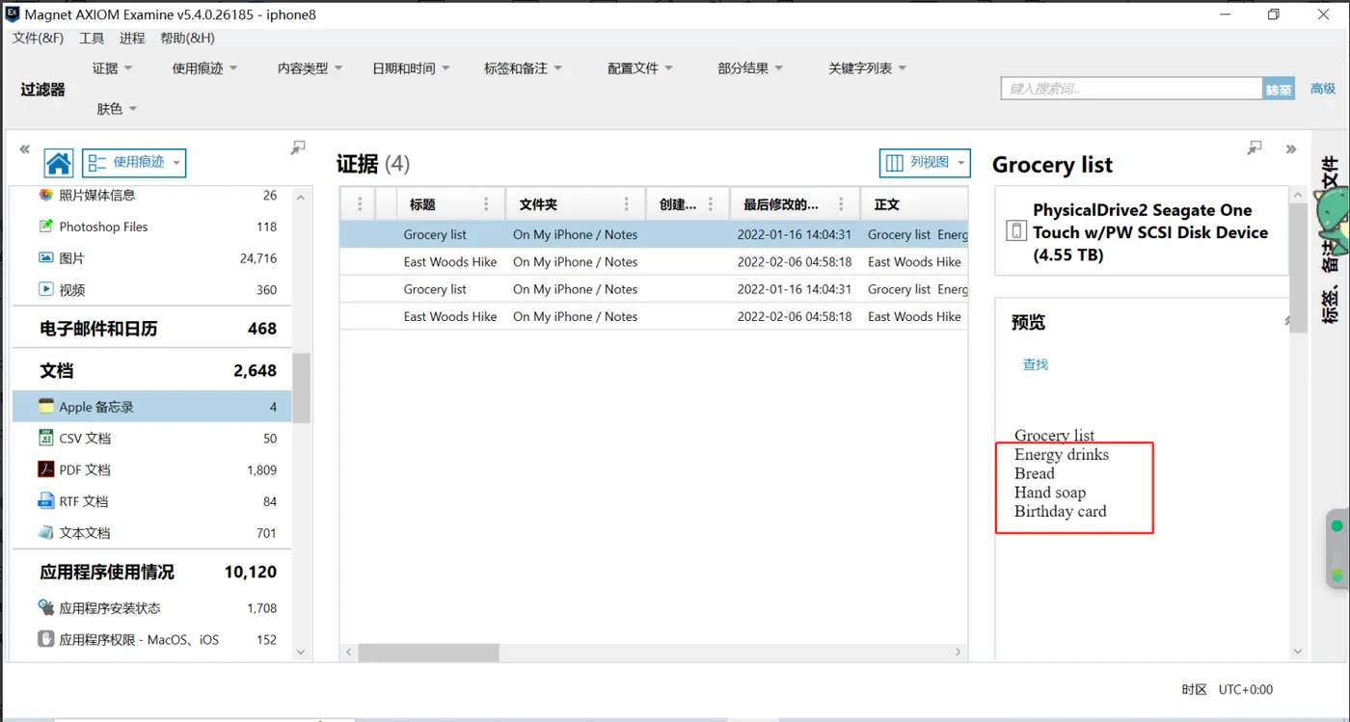1350x722 pixels.
Task: Click the left category list vertical scrollbar
Action: [301, 388]
